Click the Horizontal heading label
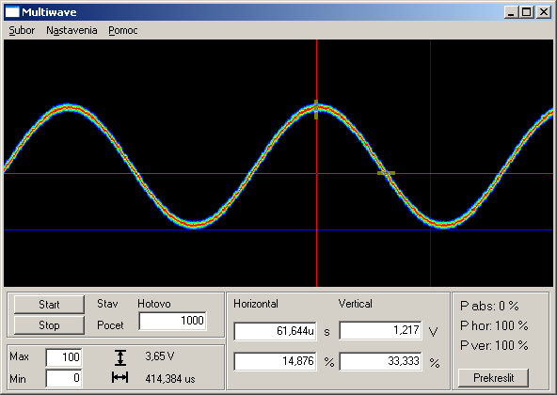Viewport: 557px width, 395px height. [256, 304]
